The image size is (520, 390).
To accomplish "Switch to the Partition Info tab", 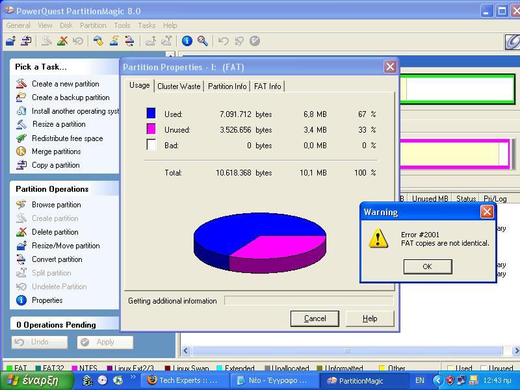I will 227,86.
